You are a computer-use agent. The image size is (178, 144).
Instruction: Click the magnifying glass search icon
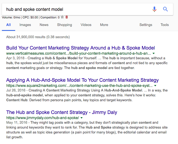166,9
